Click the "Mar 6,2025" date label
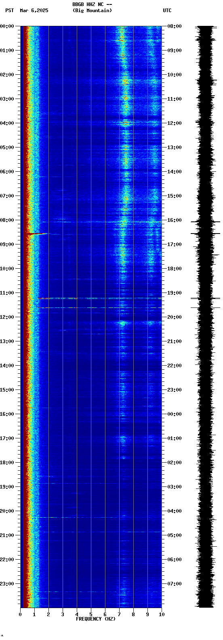 pos(34,11)
